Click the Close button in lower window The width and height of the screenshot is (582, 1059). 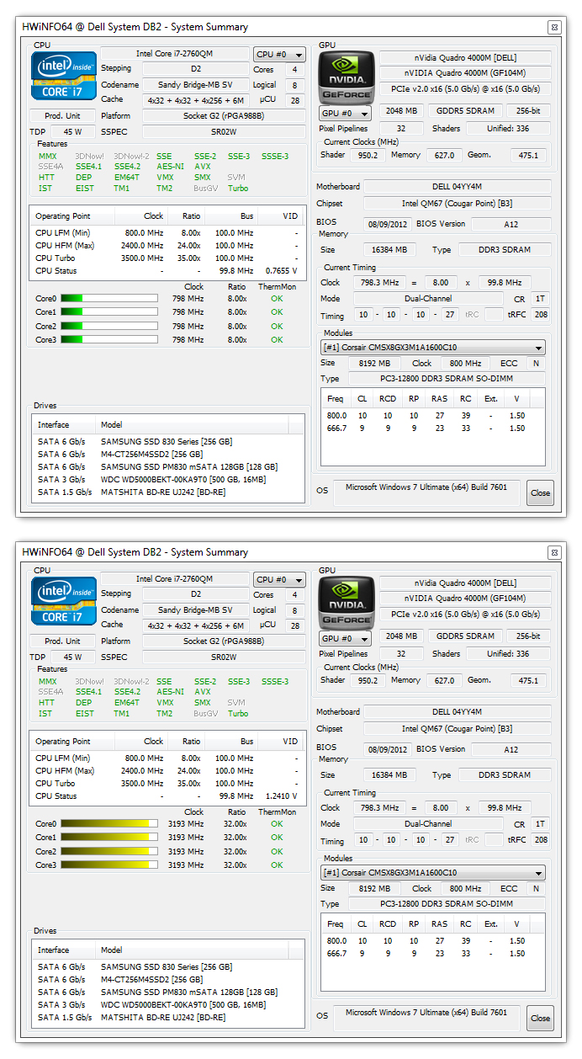pos(540,1018)
